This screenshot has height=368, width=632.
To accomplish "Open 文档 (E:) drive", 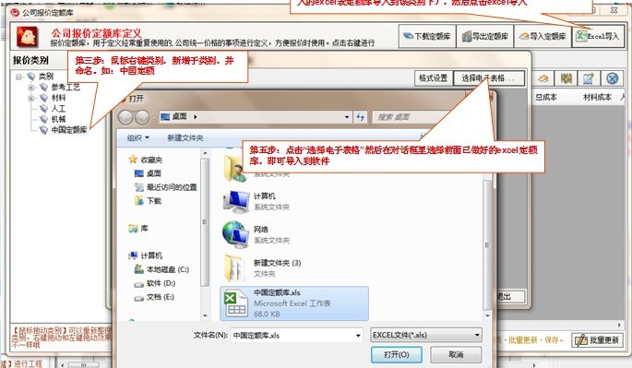I will [x=160, y=297].
